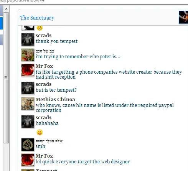Open Methias Chinoa's profile picture
This screenshot has width=188, height=171.
[28, 104]
